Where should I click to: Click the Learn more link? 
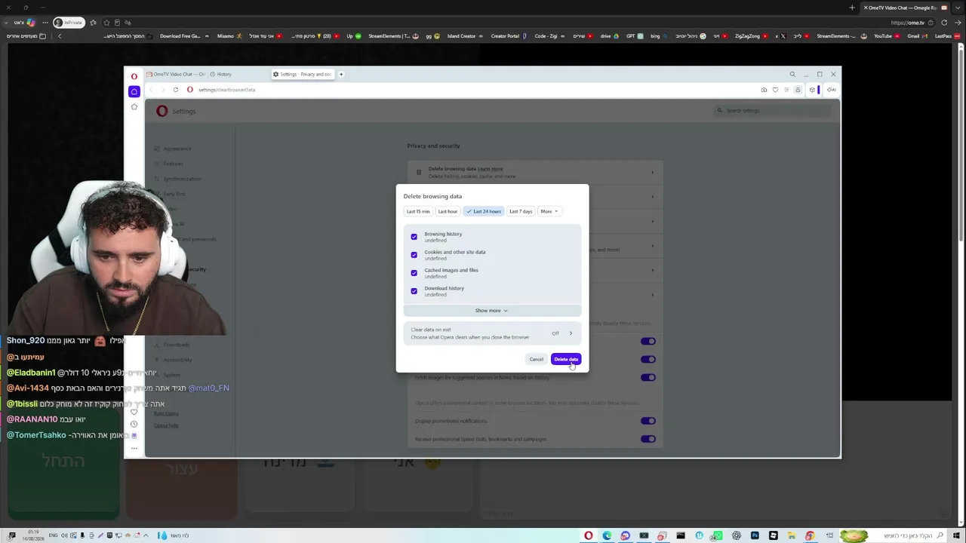point(490,169)
